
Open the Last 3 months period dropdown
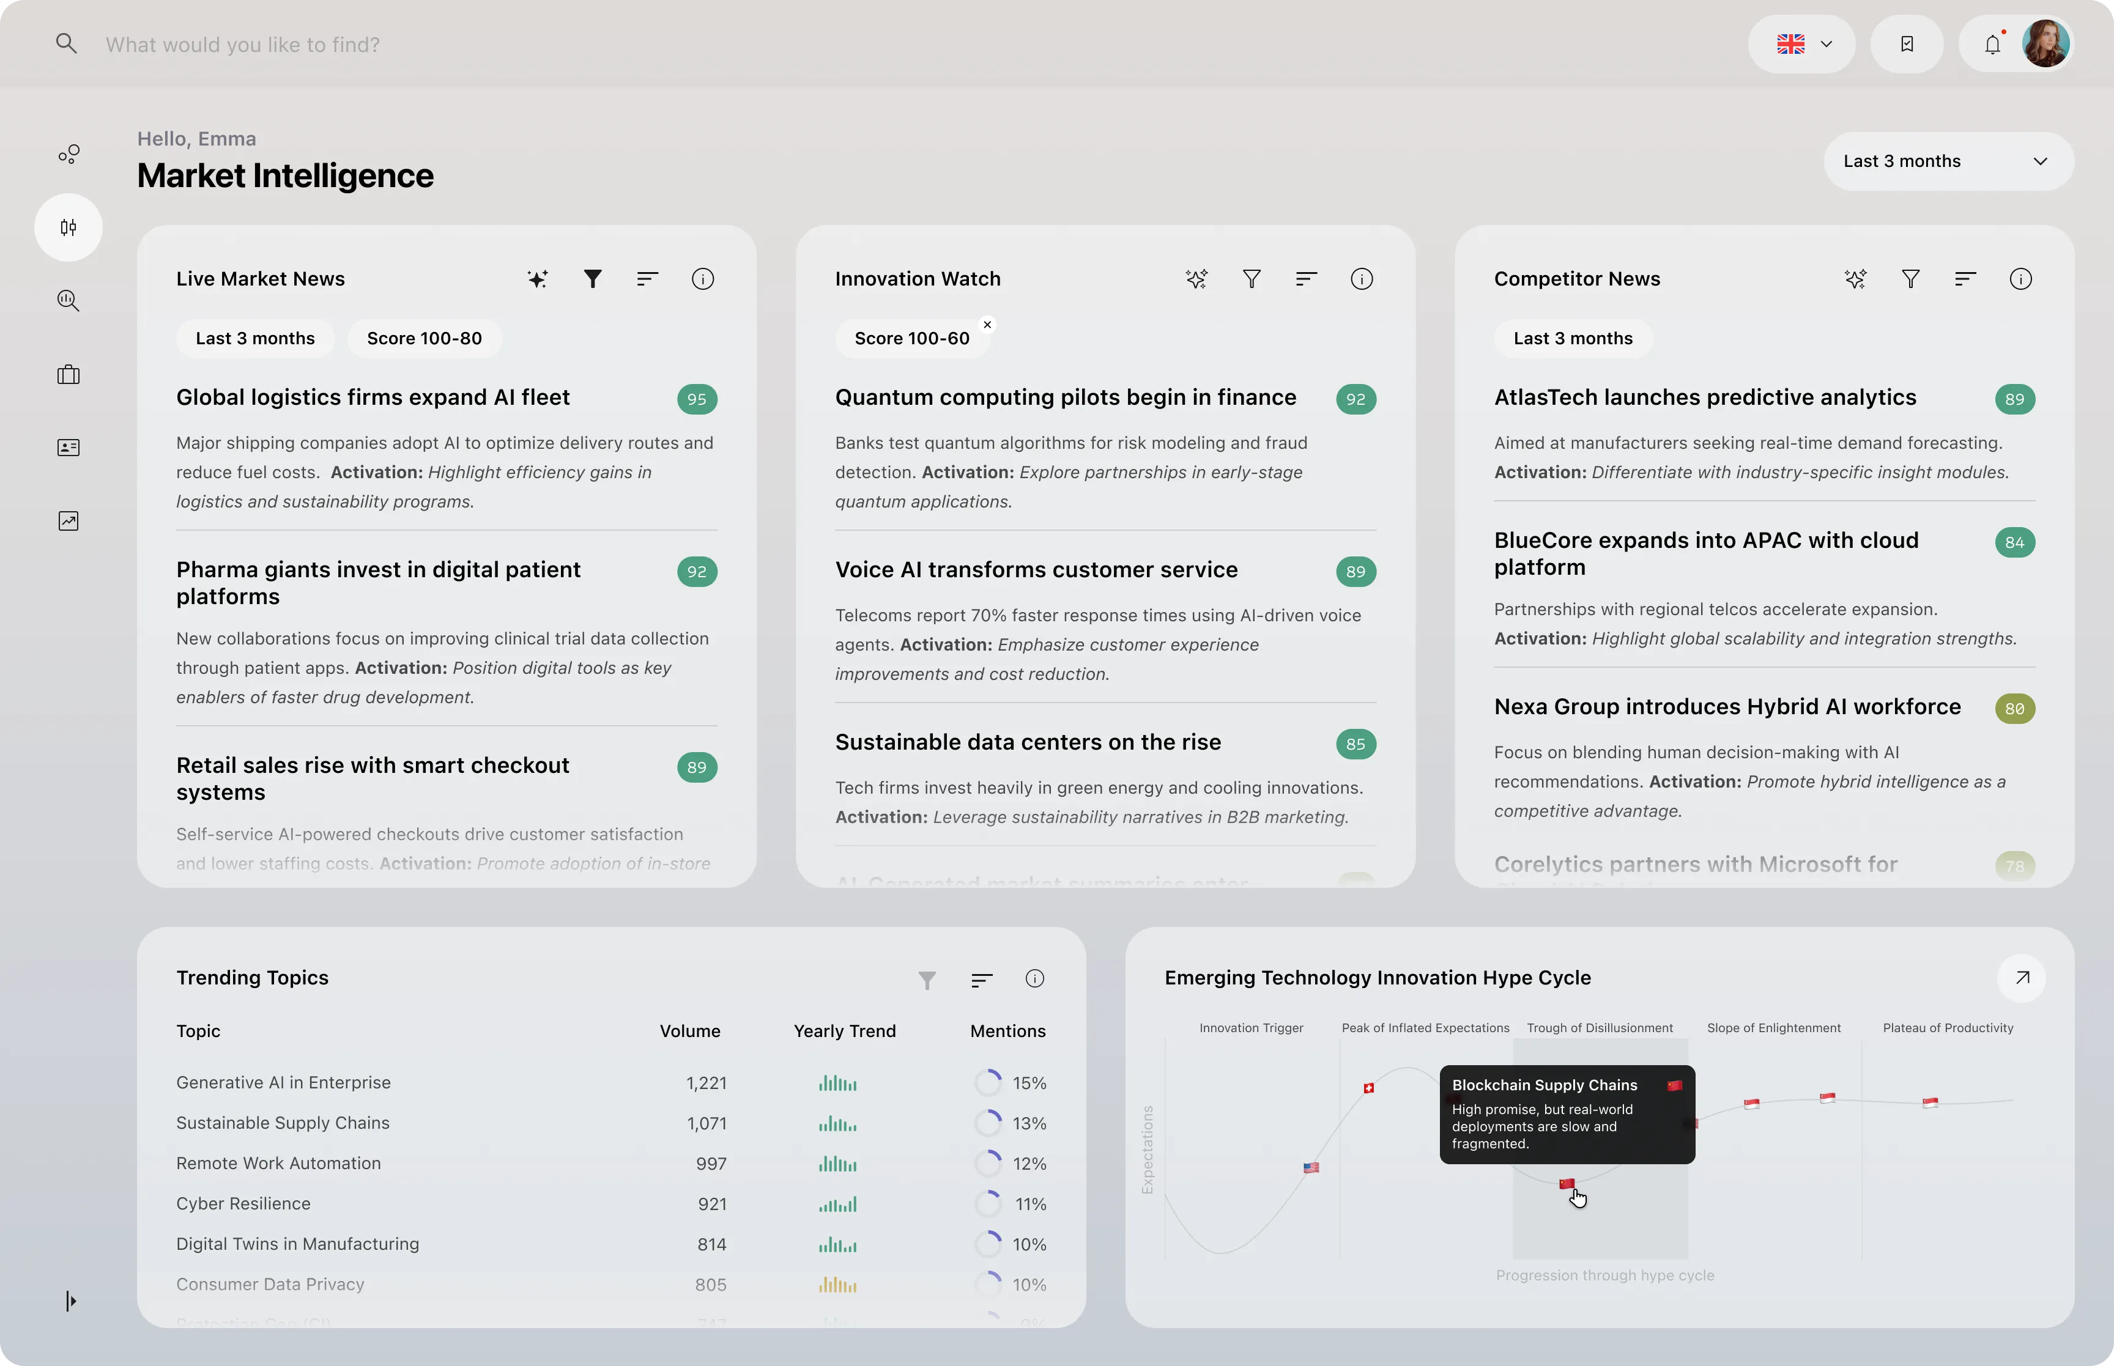click(x=1948, y=161)
